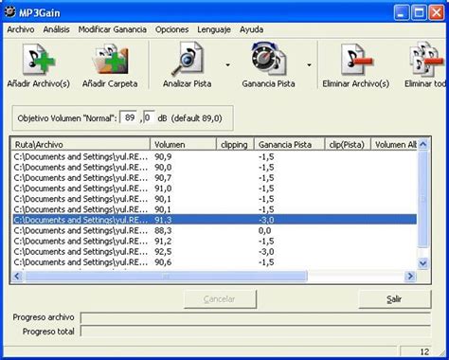Image resolution: width=449 pixels, height=360 pixels.
Task: Click the Añadir Carpeta folder icon
Action: coord(110,60)
